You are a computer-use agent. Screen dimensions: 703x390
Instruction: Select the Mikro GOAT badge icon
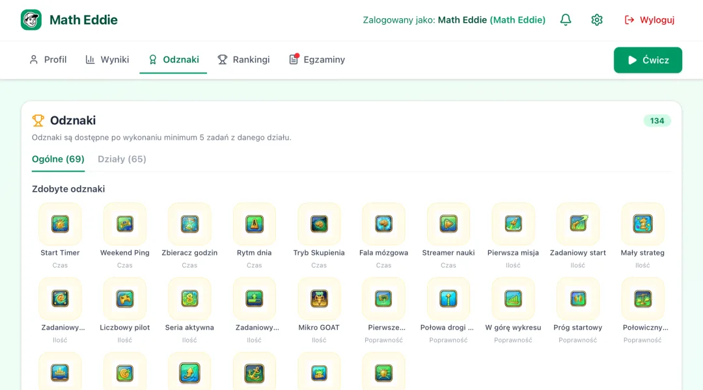click(x=319, y=298)
